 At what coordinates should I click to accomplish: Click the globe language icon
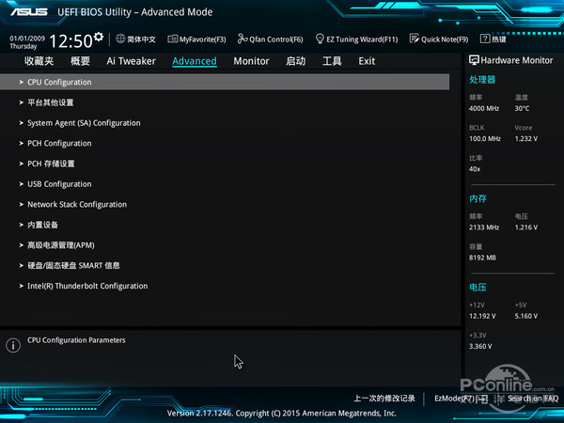click(x=120, y=39)
